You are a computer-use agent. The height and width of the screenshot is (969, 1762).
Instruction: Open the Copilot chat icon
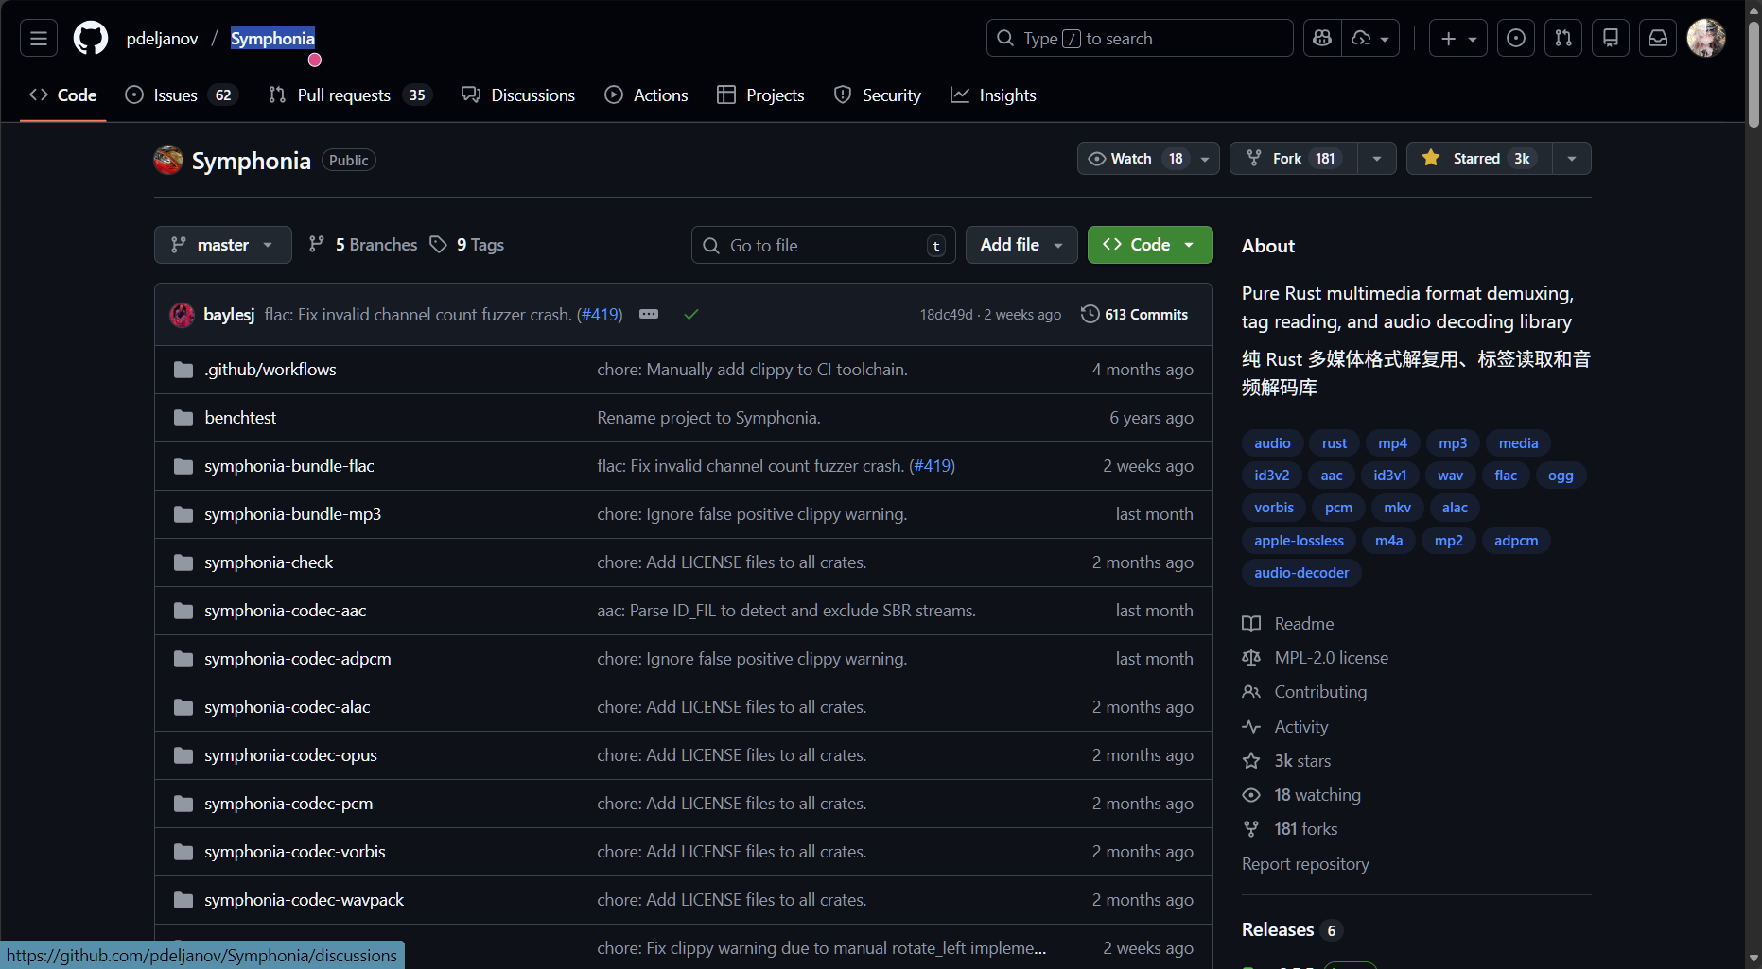pyautogui.click(x=1322, y=39)
